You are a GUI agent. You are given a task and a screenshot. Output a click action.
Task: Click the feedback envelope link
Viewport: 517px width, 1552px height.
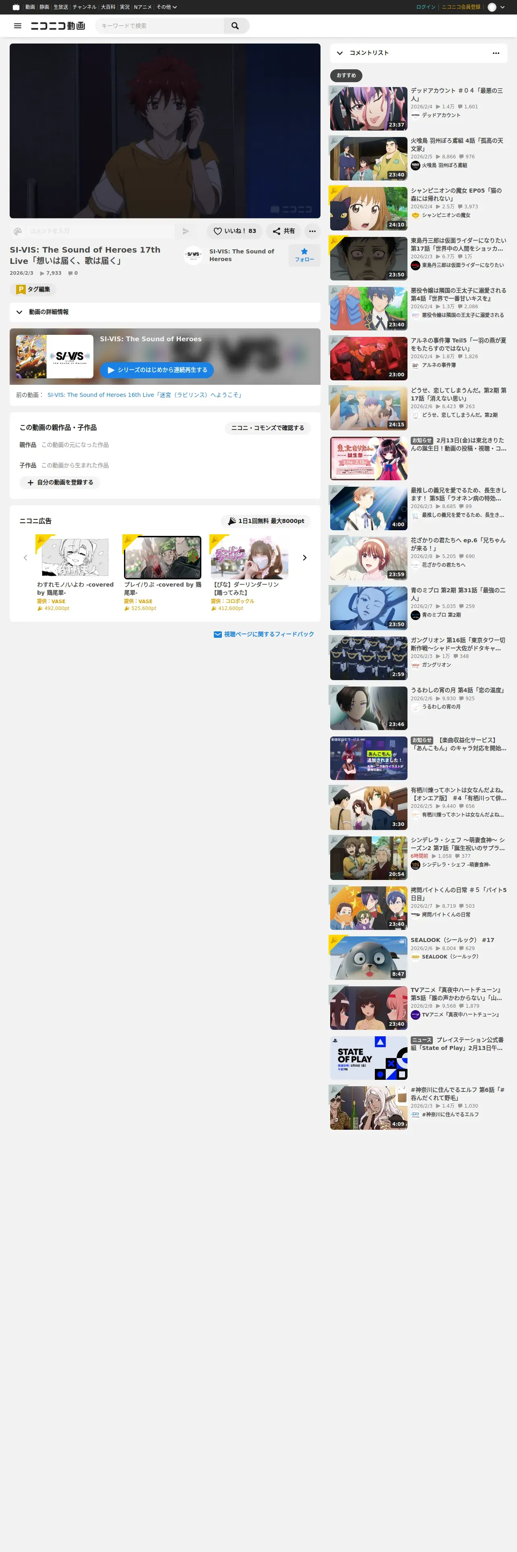pos(264,635)
